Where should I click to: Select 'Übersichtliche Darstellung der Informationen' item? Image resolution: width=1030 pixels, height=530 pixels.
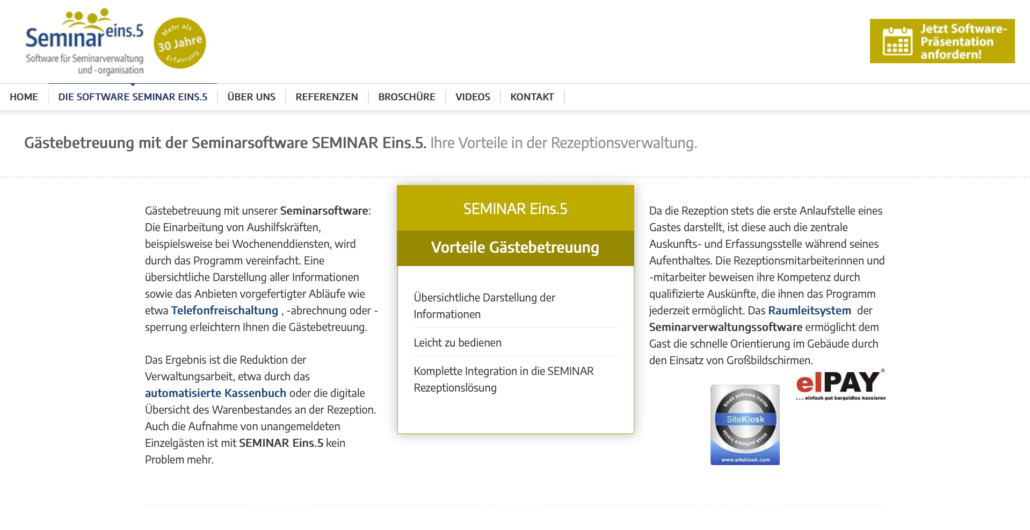pyautogui.click(x=516, y=306)
